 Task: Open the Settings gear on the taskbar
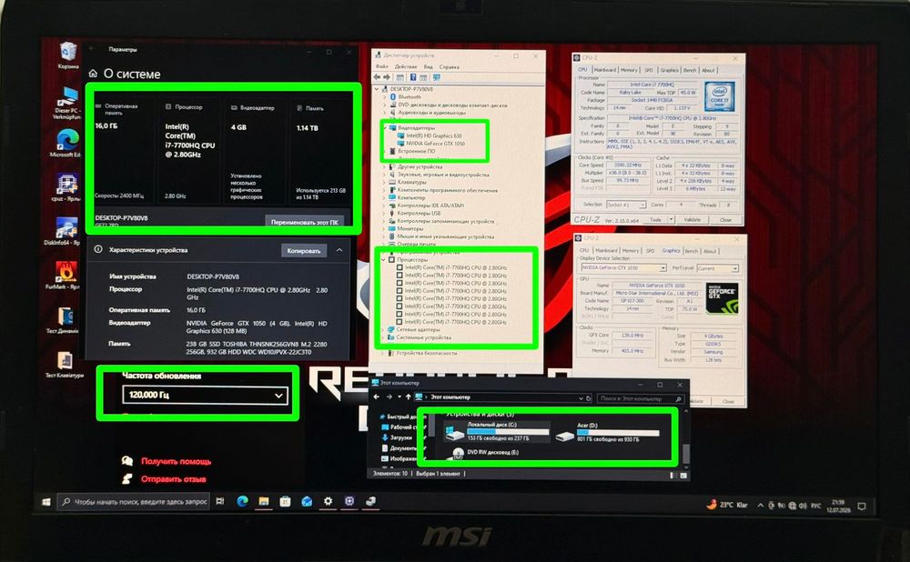coord(328,501)
